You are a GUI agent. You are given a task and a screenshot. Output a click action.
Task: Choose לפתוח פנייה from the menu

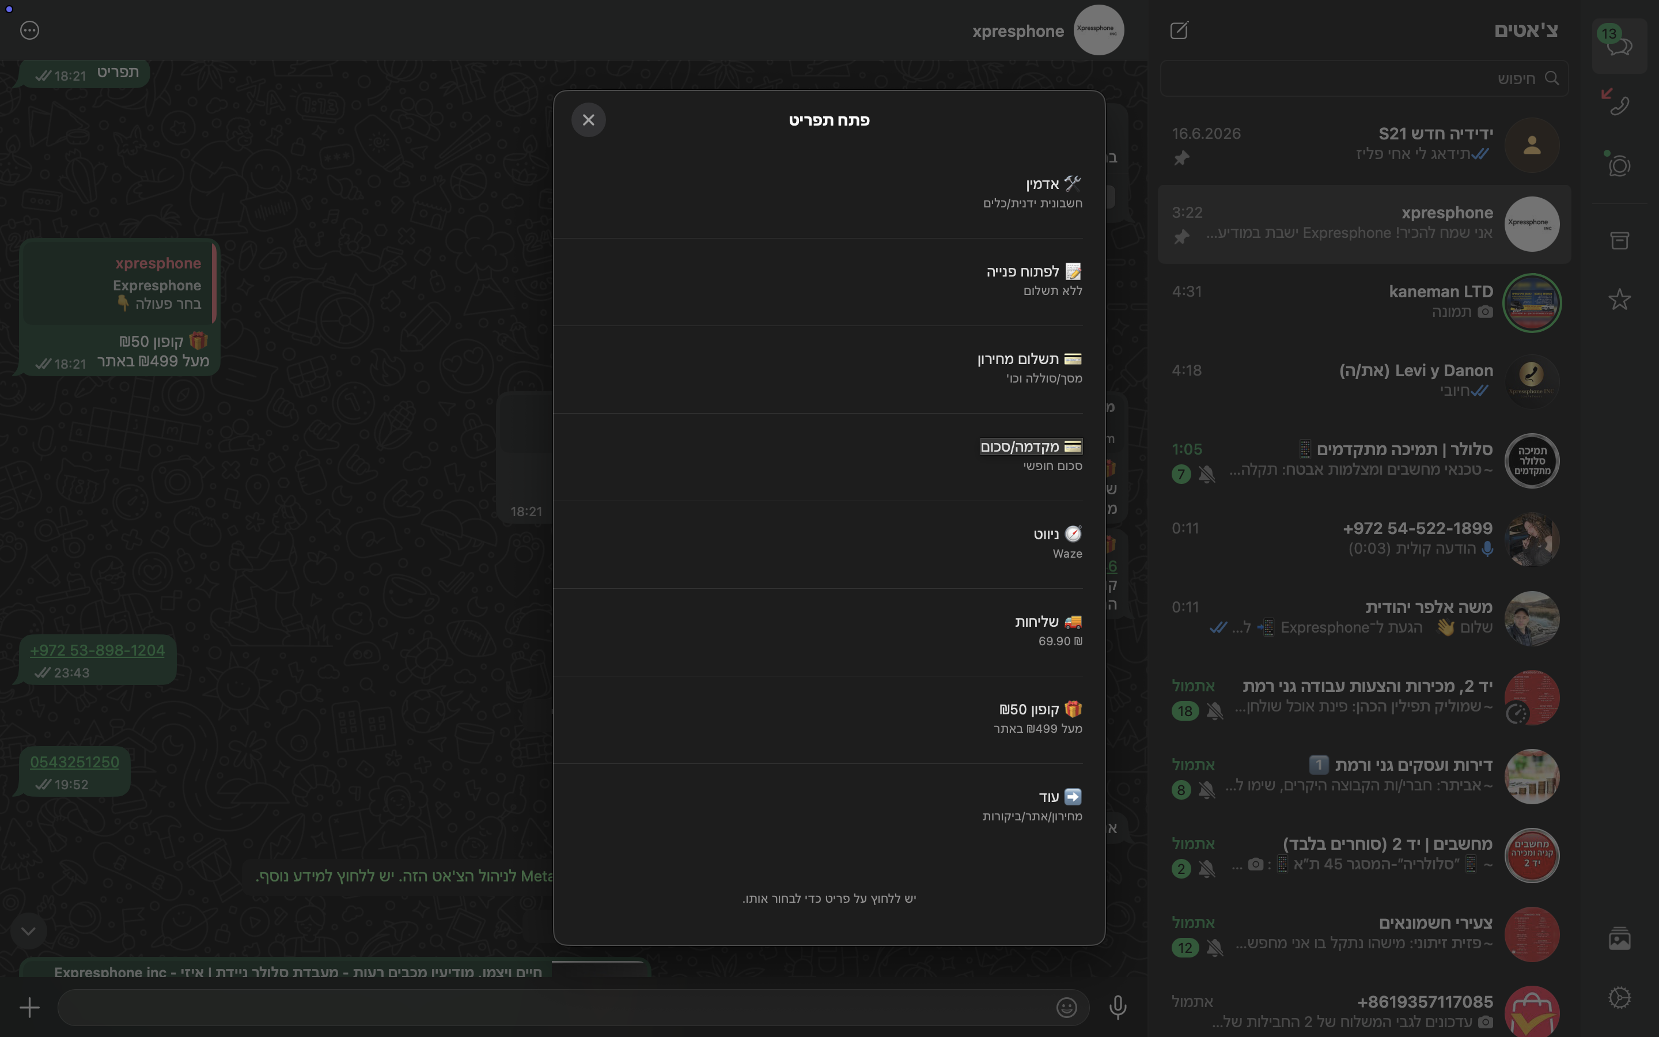[x=819, y=282]
